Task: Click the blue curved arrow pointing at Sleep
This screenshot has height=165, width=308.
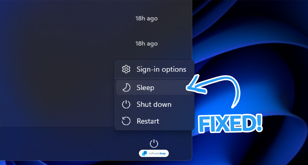Action: (x=214, y=88)
